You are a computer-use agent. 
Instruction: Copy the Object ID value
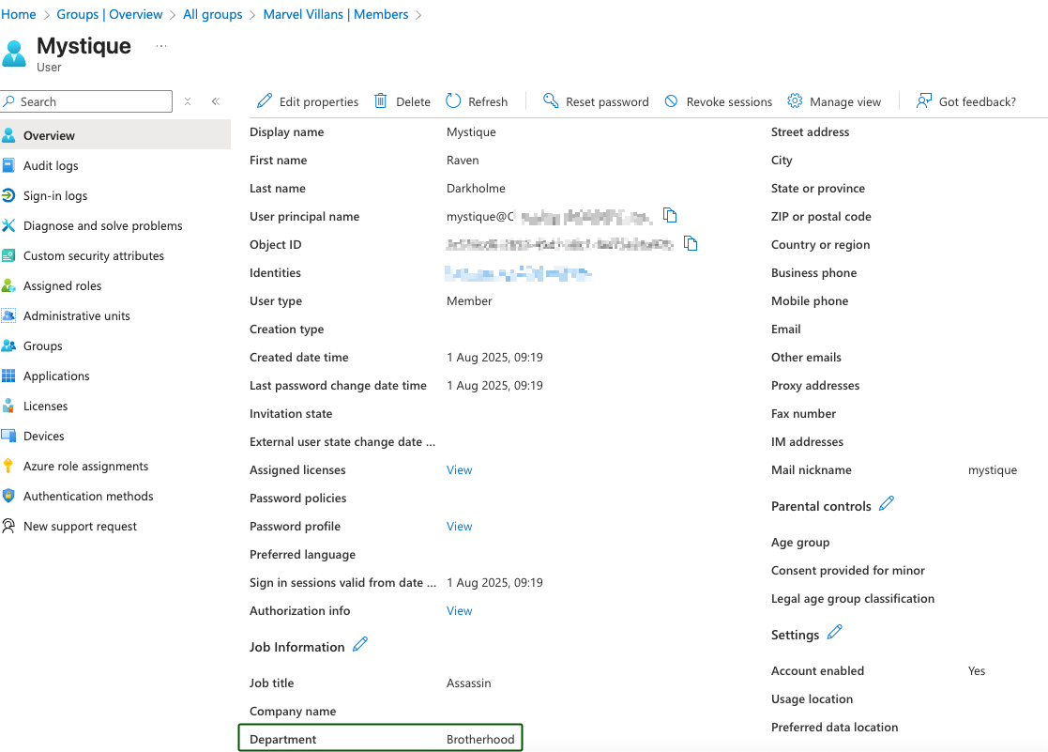click(x=691, y=243)
